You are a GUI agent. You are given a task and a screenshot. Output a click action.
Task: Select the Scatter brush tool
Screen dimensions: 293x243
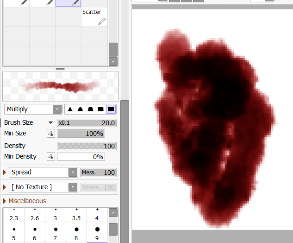click(94, 17)
